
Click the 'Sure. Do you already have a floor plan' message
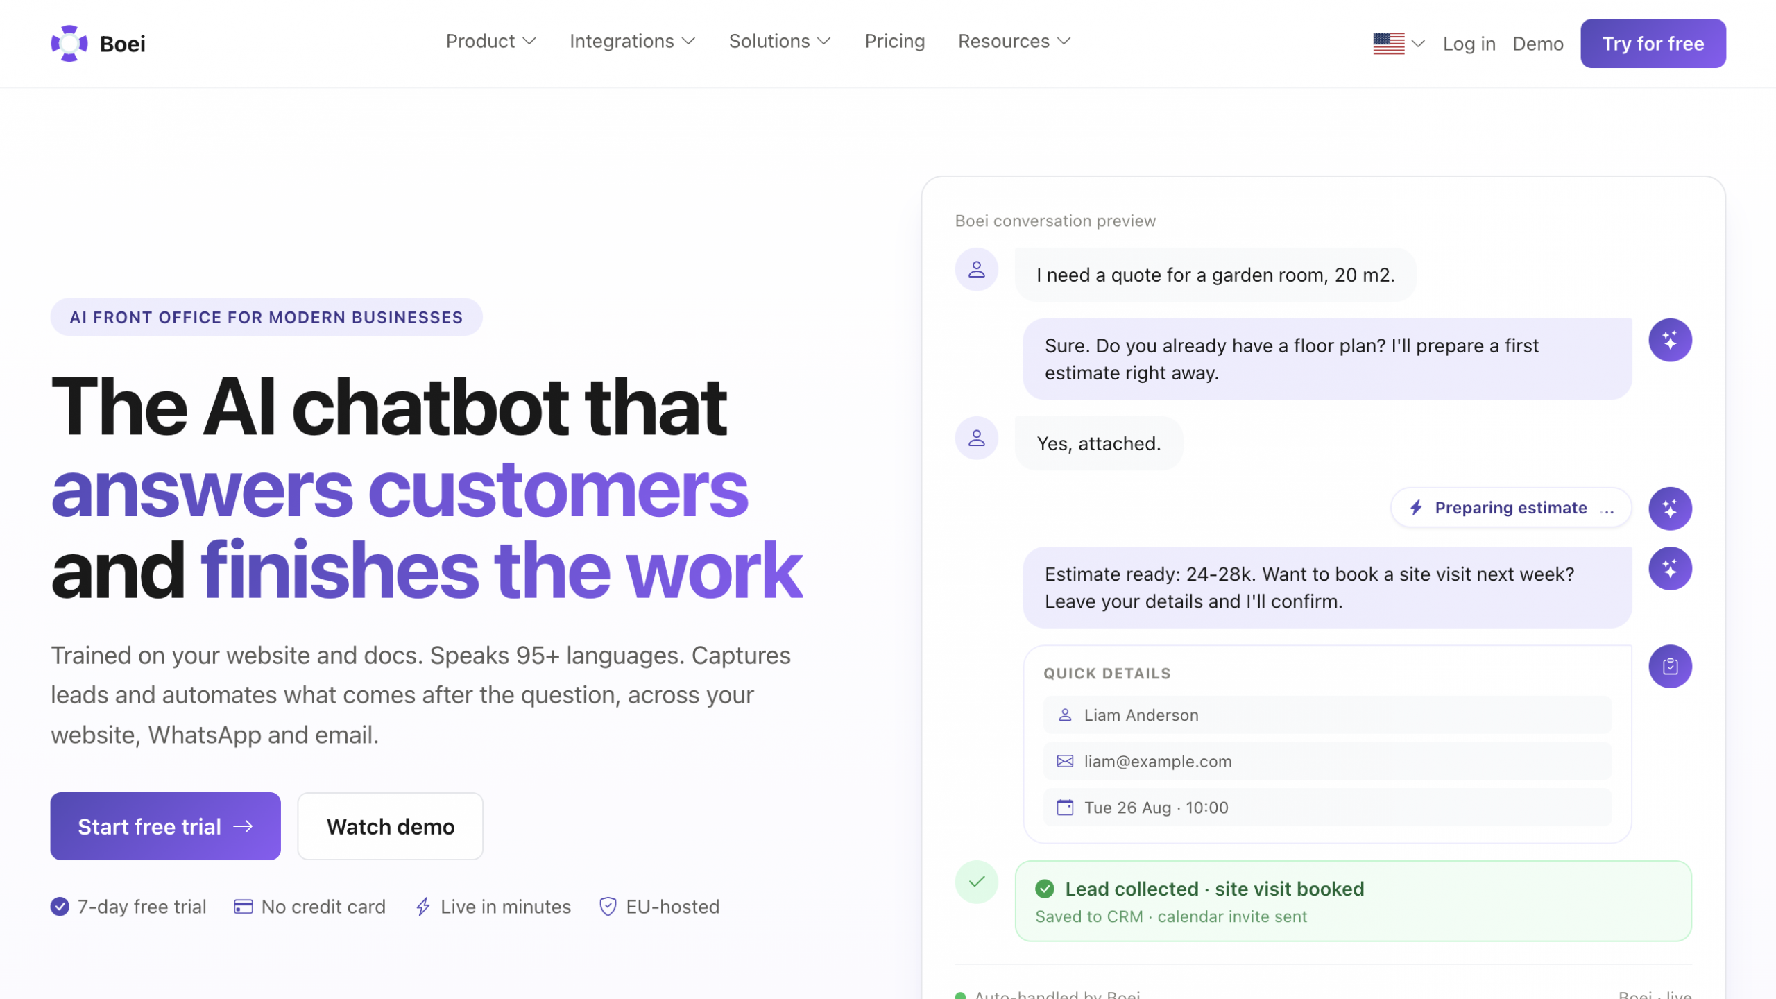(1327, 359)
